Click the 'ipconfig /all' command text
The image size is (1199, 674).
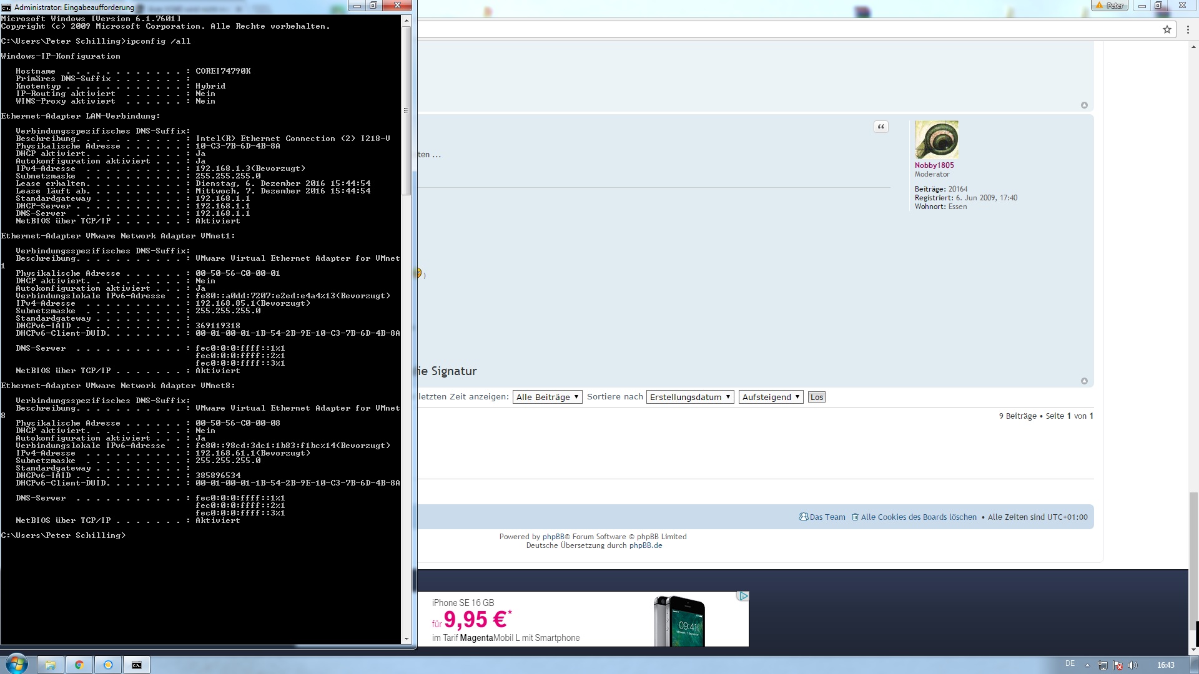(x=159, y=41)
